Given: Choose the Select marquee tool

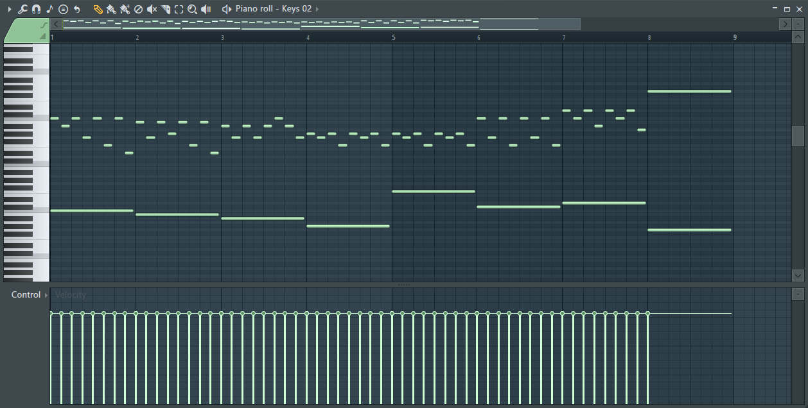Looking at the screenshot, I should pos(179,9).
